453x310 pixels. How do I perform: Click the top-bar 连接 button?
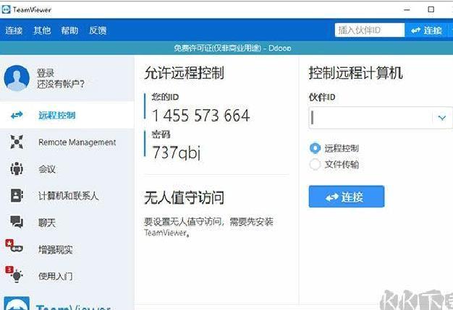(426, 30)
